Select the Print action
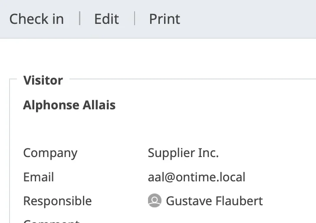The height and width of the screenshot is (223, 316). point(165,19)
